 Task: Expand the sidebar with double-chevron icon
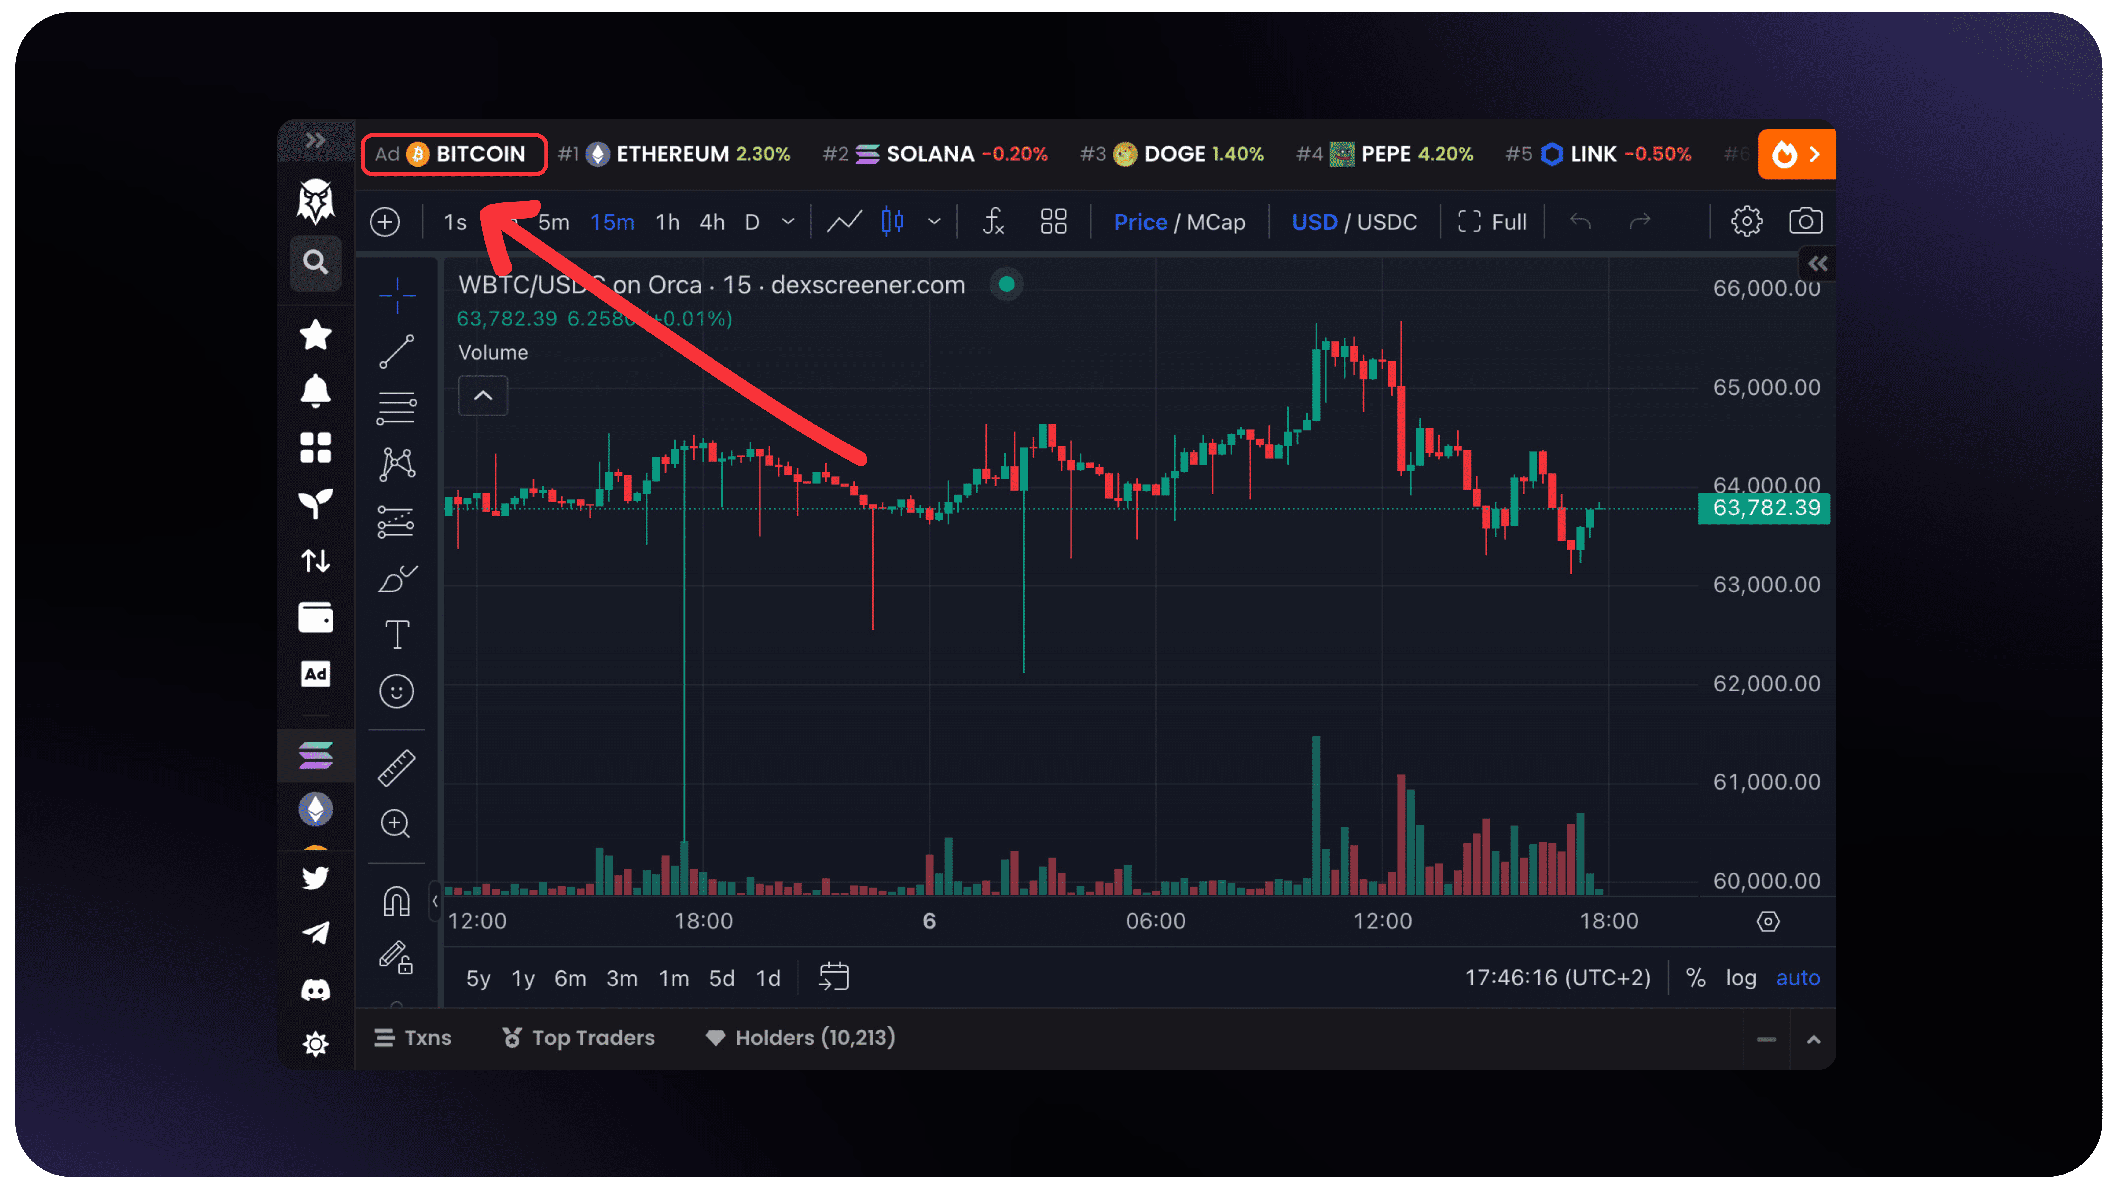pos(315,140)
